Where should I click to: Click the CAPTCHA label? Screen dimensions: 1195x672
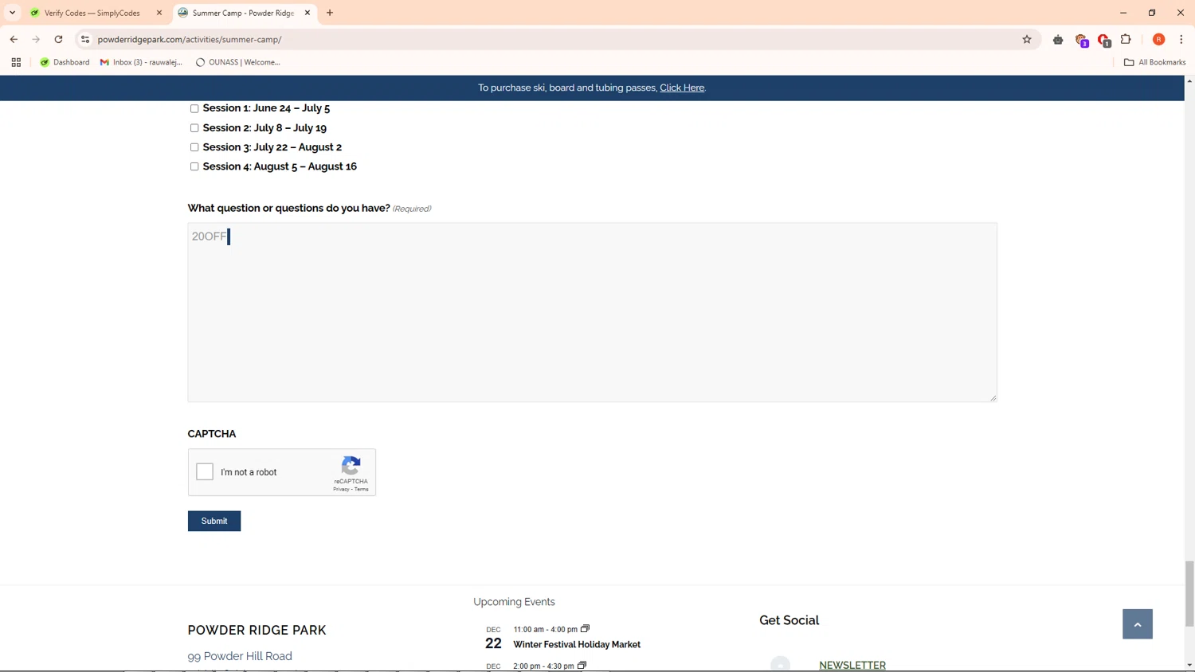(212, 434)
